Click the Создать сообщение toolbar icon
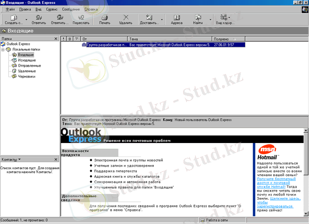The width and height of the screenshot is (309, 224). click(x=14, y=17)
